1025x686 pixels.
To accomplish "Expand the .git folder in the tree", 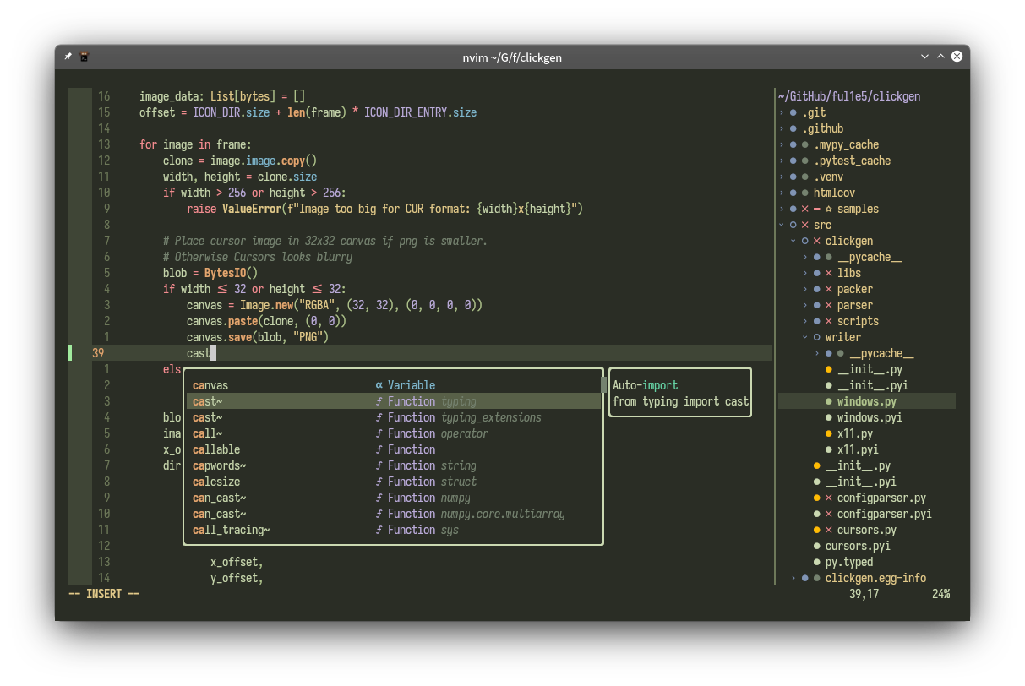I will [x=782, y=112].
